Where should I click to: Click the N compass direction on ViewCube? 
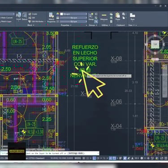tap(155, 35)
